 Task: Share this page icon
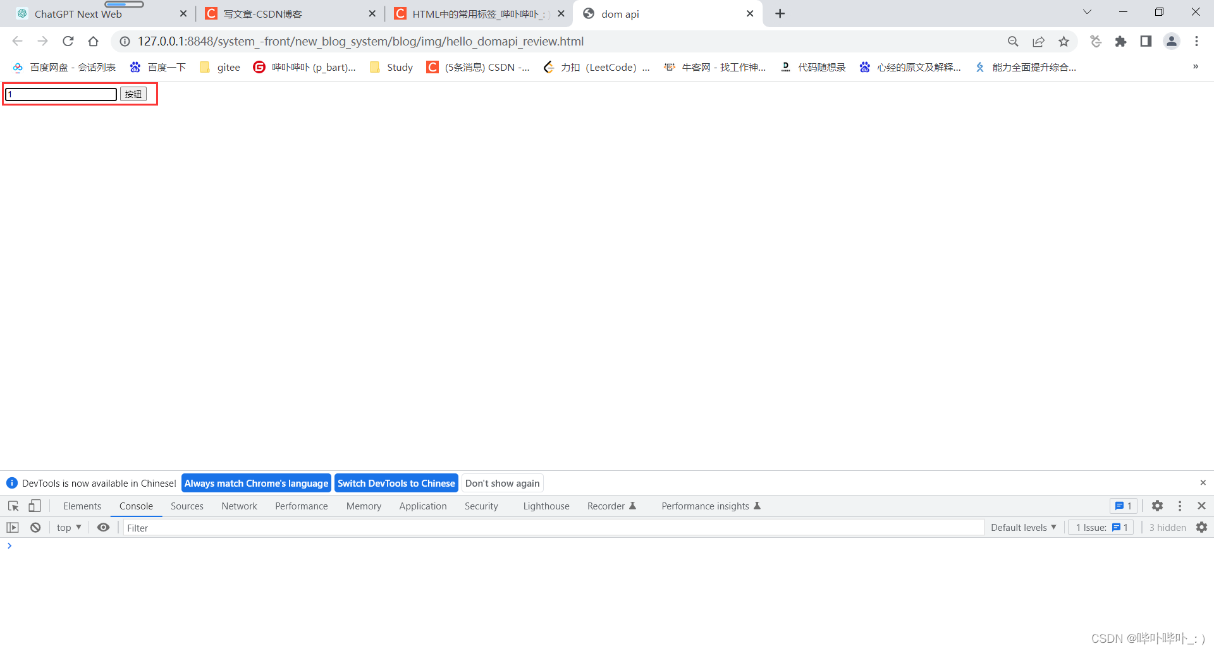pyautogui.click(x=1038, y=41)
